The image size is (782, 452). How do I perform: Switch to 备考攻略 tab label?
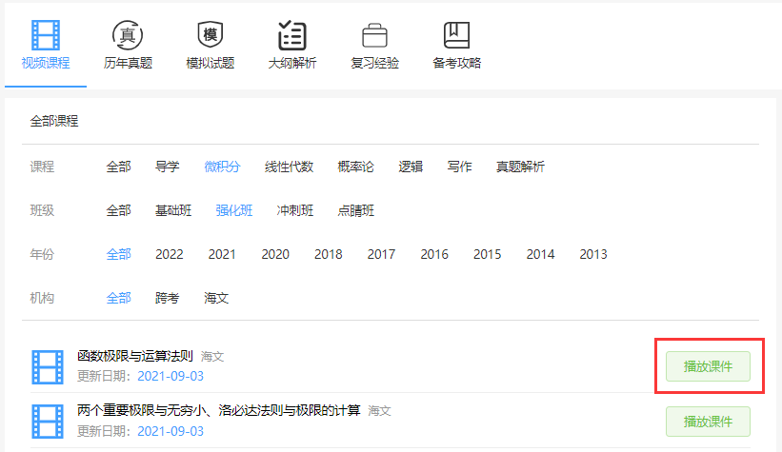pos(456,64)
